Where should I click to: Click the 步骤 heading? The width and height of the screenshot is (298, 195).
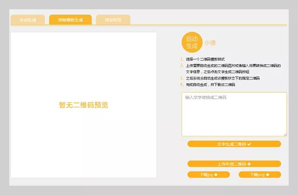pyautogui.click(x=210, y=43)
